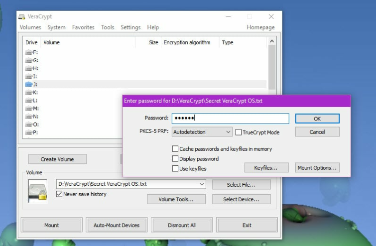The height and width of the screenshot is (246, 376).
Task: Select the M: drive slot icon
Action: tap(28, 109)
